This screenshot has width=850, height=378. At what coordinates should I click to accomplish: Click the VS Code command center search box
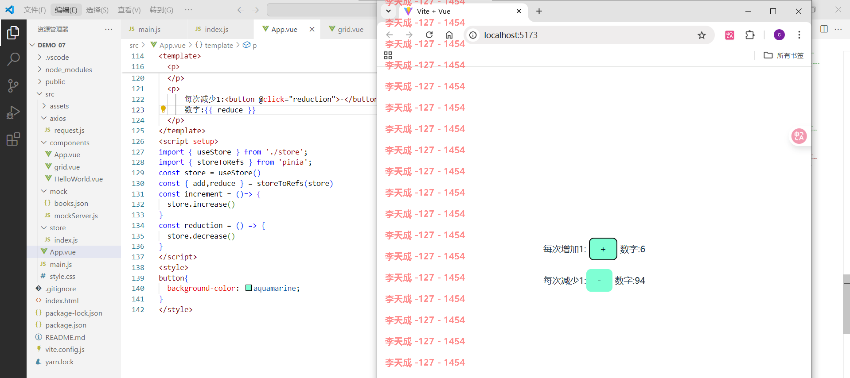pos(322,10)
